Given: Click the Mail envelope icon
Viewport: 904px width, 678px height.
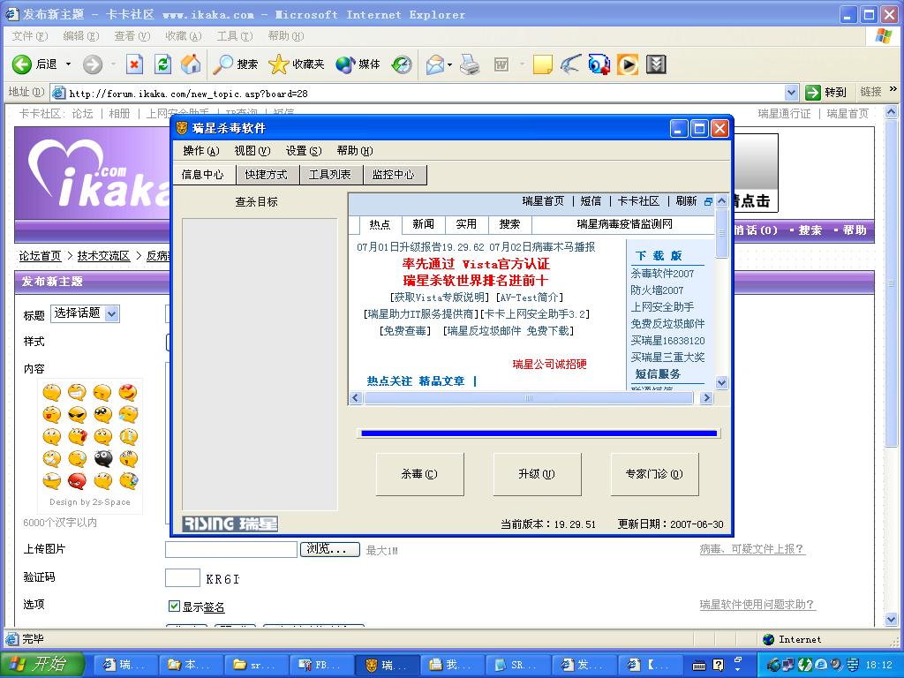Looking at the screenshot, I should pyautogui.click(x=435, y=64).
